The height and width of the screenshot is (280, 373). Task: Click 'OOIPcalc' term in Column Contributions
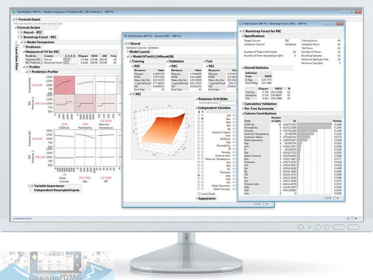pos(249,125)
